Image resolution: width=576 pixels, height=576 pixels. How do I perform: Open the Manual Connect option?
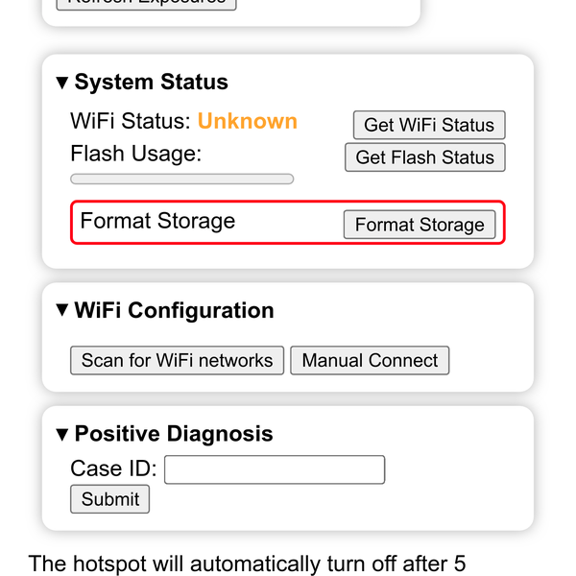pyautogui.click(x=370, y=360)
